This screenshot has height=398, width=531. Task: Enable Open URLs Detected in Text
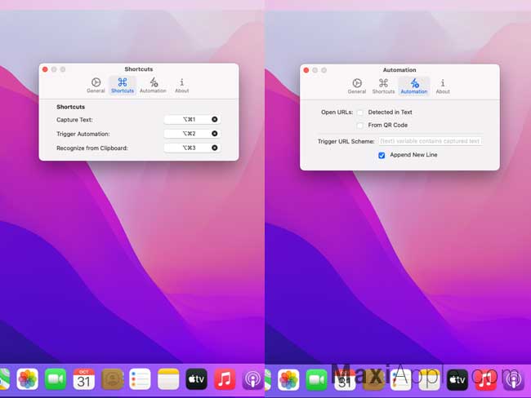360,113
